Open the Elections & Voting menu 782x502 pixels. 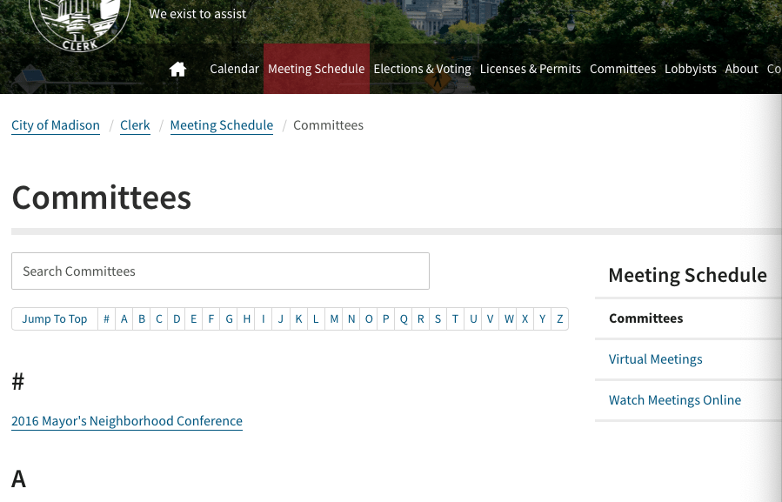[x=422, y=69]
